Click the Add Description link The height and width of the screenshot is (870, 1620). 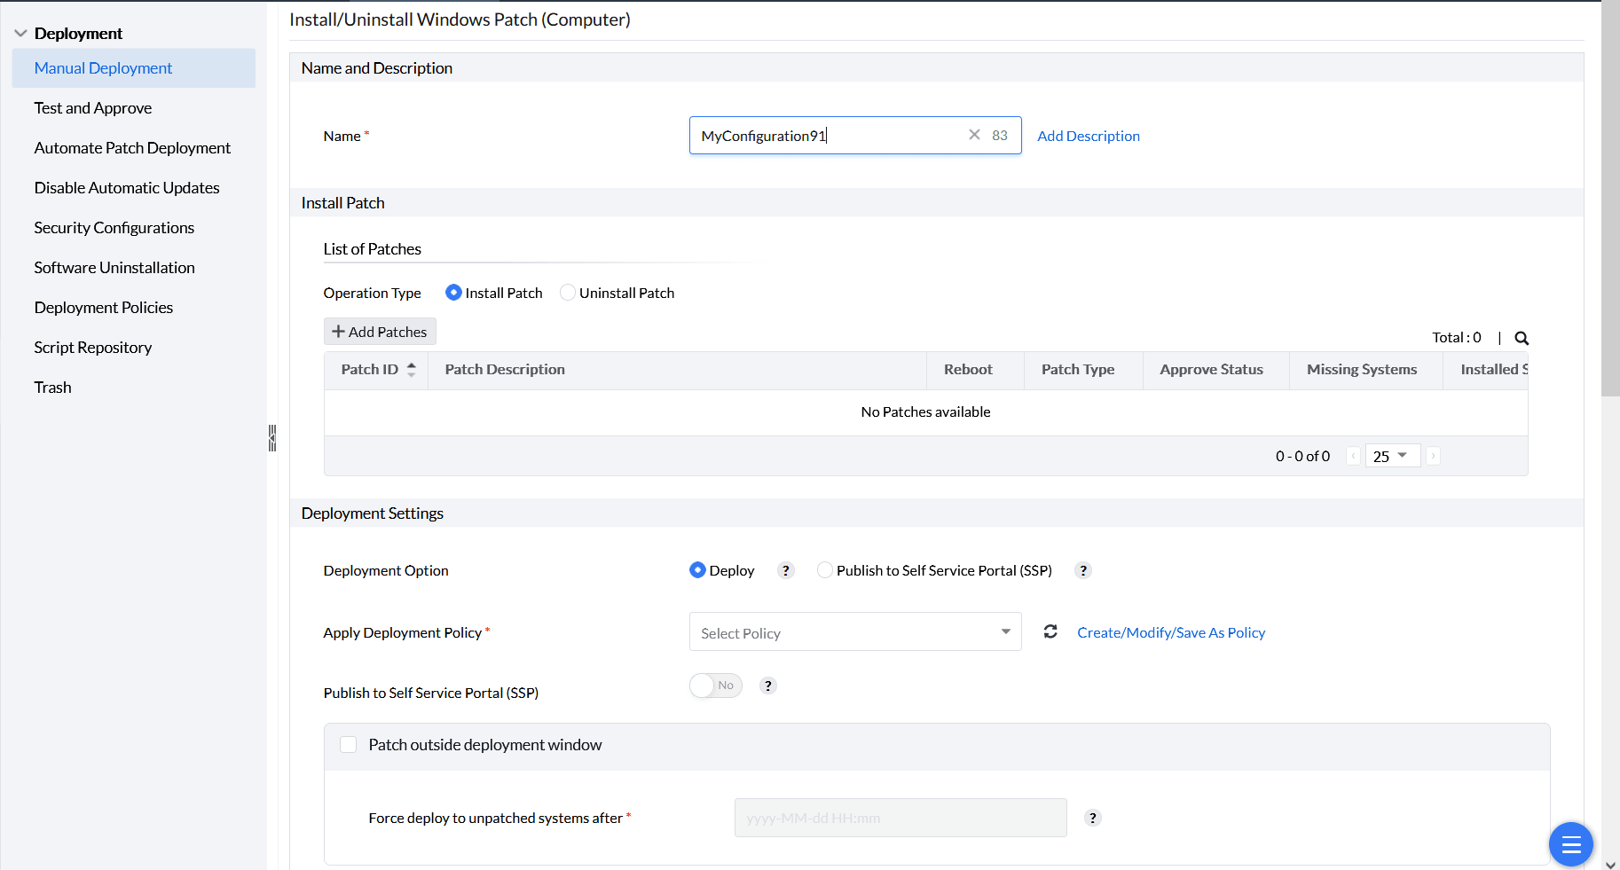1089,136
